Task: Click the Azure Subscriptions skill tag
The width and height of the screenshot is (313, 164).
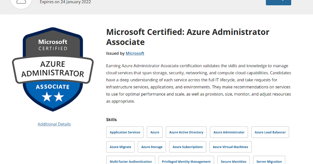Action: click(x=187, y=147)
